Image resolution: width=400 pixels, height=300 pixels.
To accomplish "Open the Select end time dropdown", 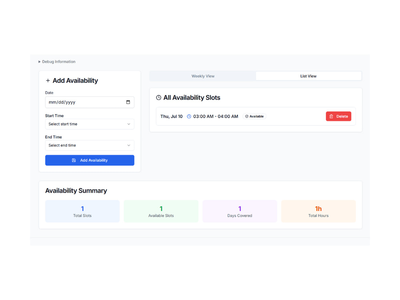I will pyautogui.click(x=90, y=146).
